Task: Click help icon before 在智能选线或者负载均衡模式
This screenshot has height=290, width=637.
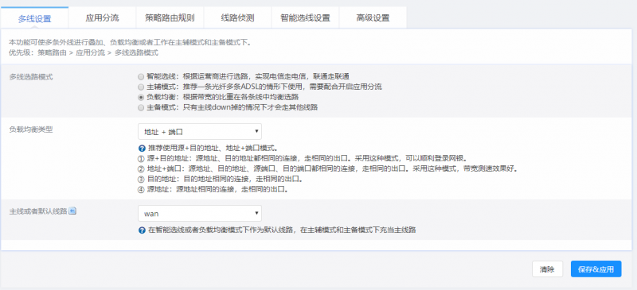Action: (142, 230)
